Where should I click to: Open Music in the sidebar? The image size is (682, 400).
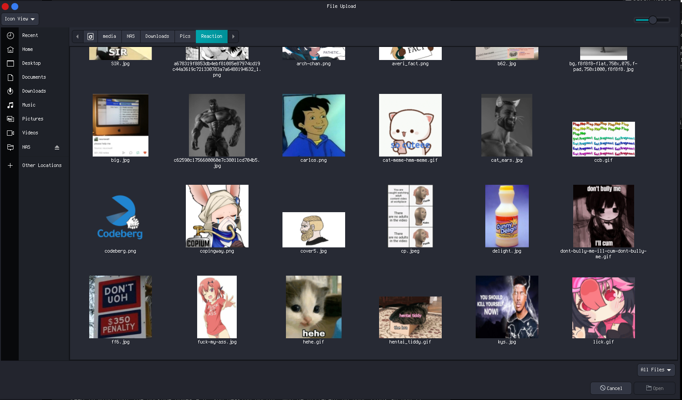[29, 105]
